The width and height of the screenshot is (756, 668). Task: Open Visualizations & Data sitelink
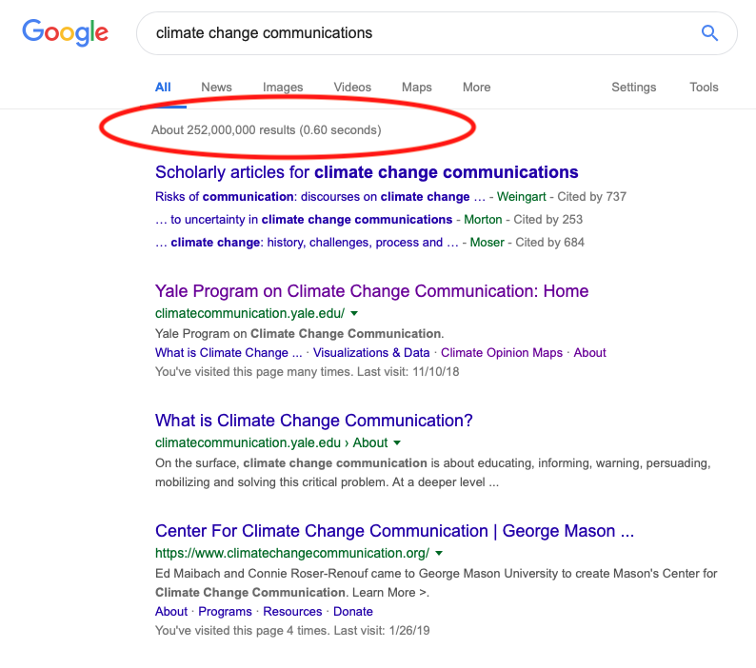[x=371, y=353]
